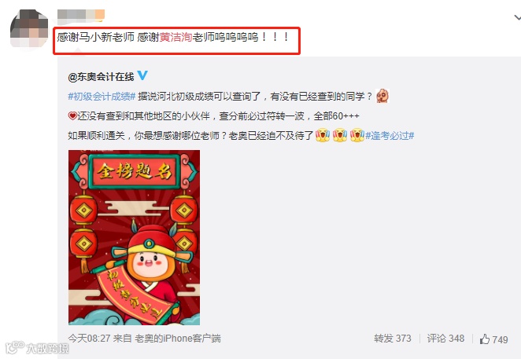Image resolution: width=521 pixels, height=359 pixels.
Task: Click the blurred user avatar
Action: 29,27
